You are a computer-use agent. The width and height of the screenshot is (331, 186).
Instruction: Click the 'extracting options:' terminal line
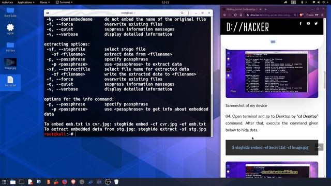67,44
